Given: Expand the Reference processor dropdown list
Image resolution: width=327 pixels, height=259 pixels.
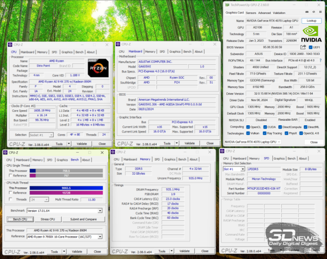Looking at the screenshot, I should (x=100, y=237).
